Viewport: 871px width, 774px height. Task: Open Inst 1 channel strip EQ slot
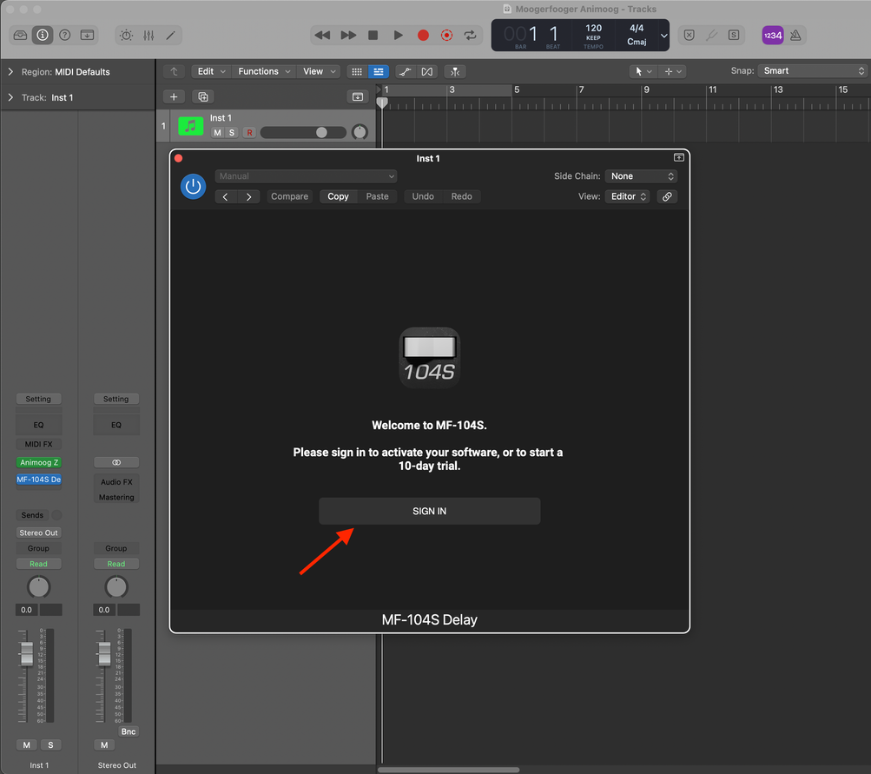(38, 425)
